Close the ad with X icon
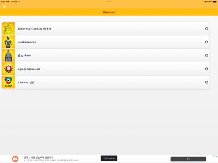The height and width of the screenshot is (163, 218). pos(216,156)
